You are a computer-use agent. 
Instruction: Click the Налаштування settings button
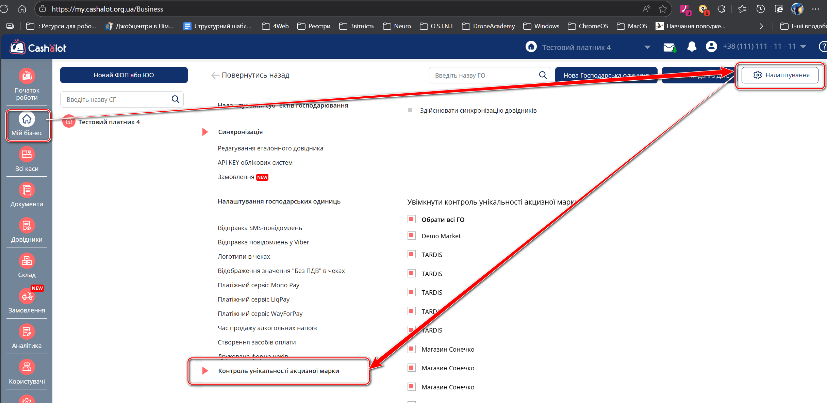(x=780, y=75)
